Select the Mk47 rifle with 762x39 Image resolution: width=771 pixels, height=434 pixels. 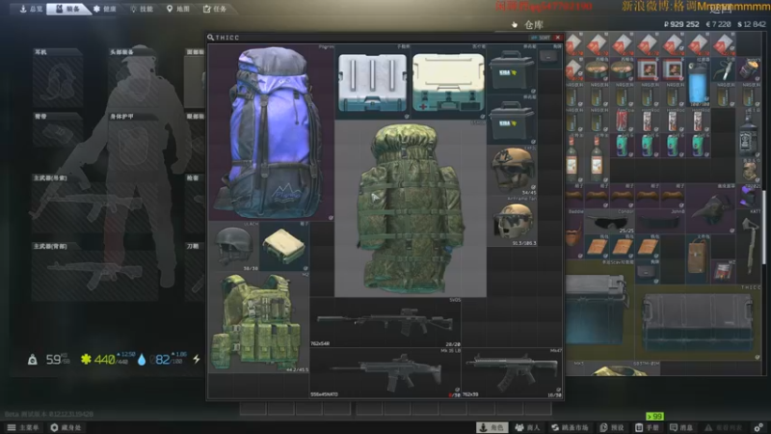click(512, 372)
